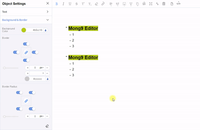This screenshot has height=130, width=200.
Task: Toggle bold formatting
Action: 57,4
